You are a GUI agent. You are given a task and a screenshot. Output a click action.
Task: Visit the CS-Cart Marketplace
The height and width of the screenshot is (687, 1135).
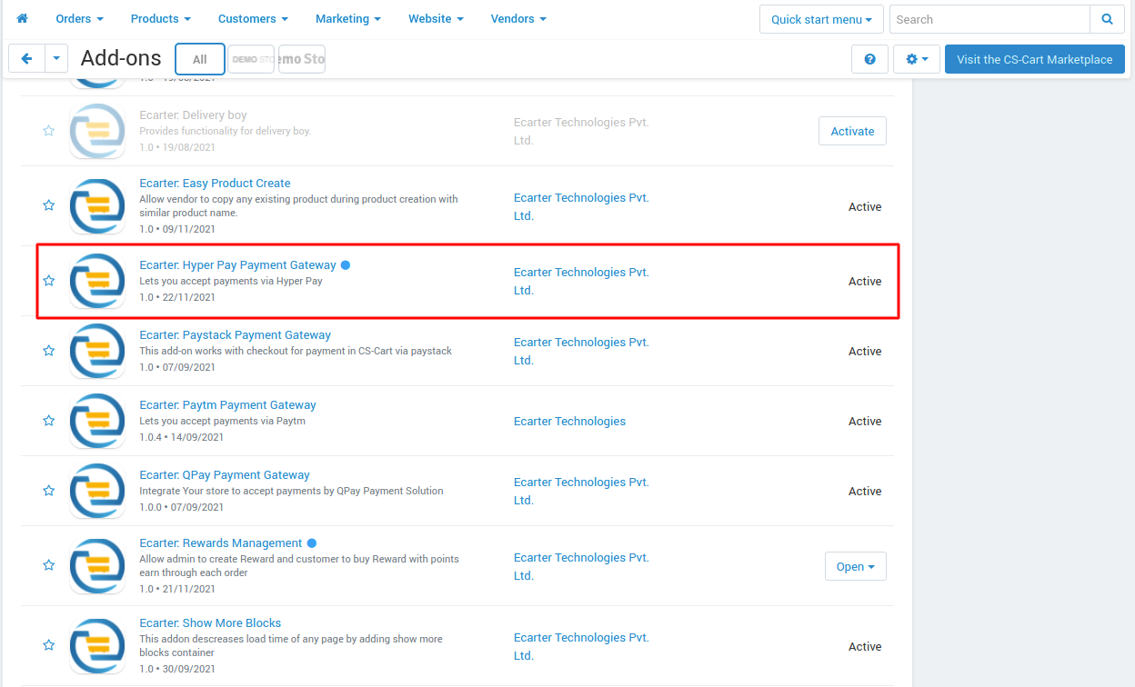[1035, 59]
